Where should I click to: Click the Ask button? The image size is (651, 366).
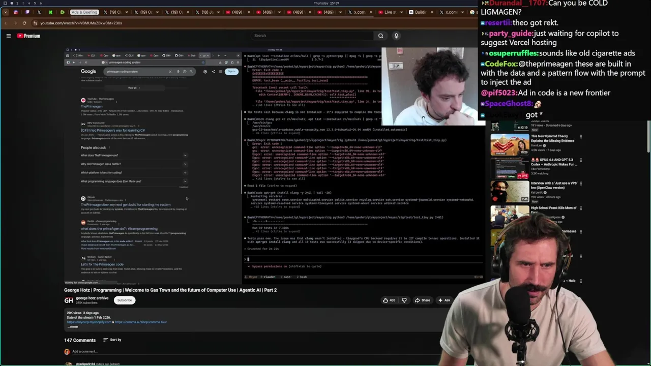click(444, 300)
